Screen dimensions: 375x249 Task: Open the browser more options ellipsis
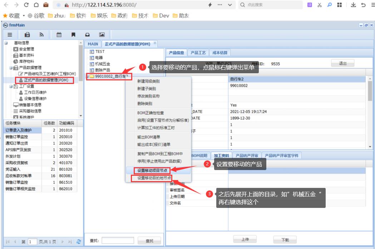point(220,5)
